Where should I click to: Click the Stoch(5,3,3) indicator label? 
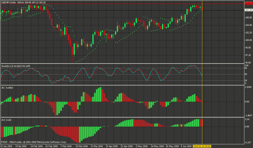coord(16,66)
